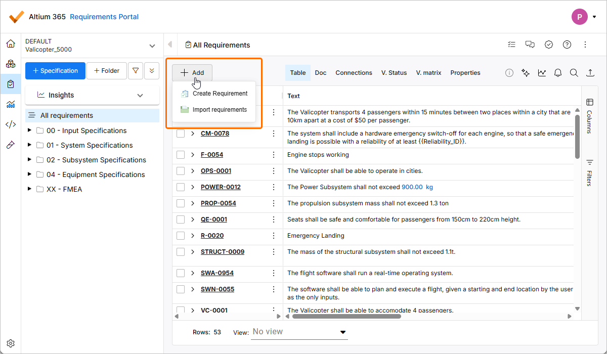
Task: Open the kebab menu for row R-0020
Action: 274,236
